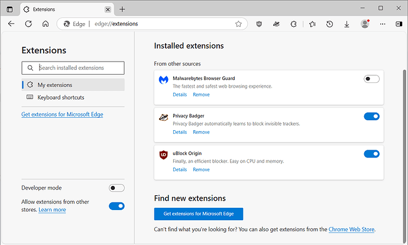Click the Search installed extensions field

73,68
